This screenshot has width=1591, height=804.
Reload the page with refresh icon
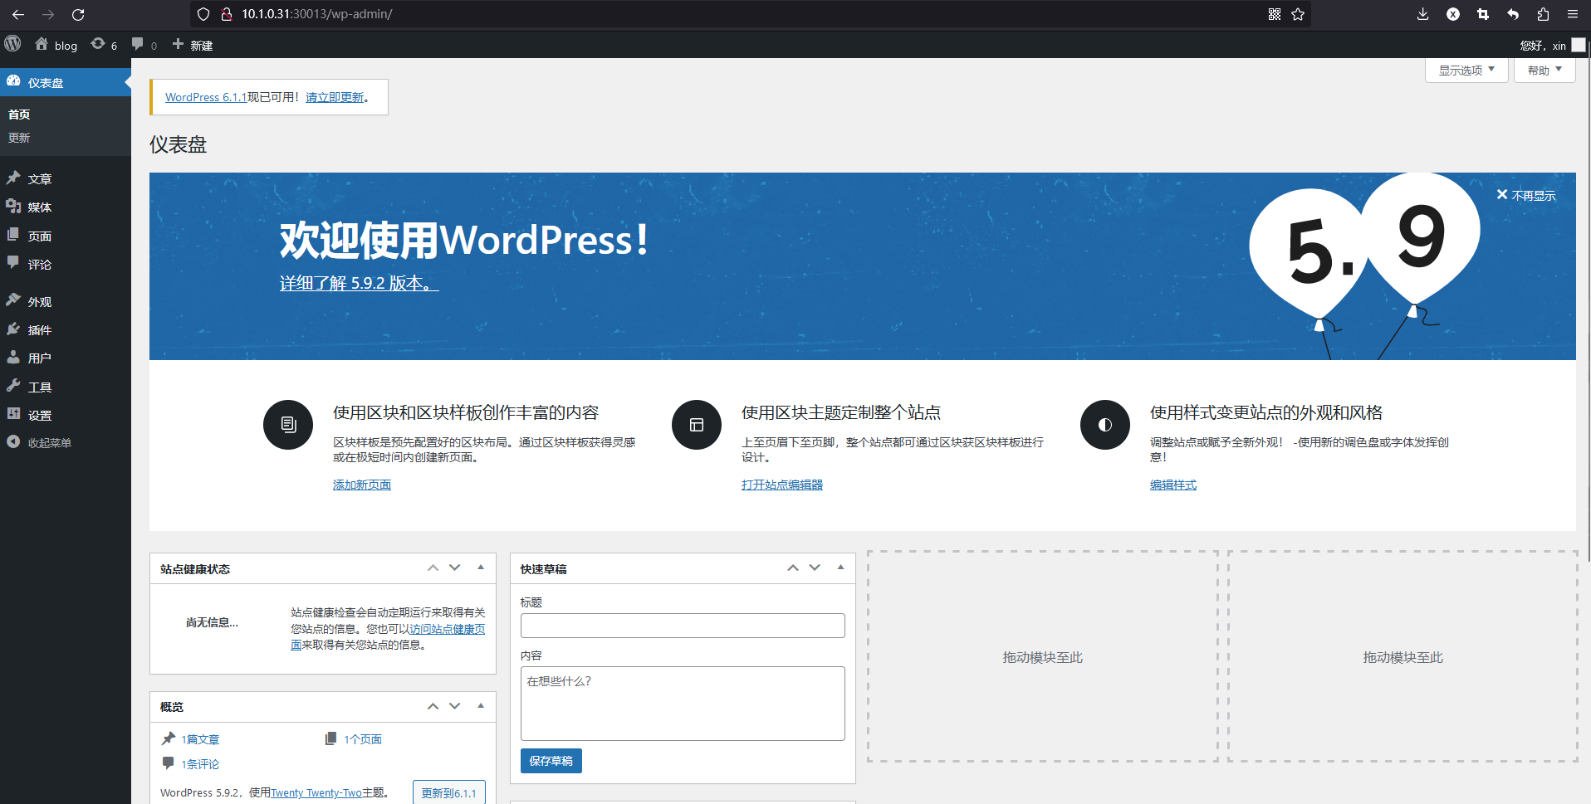click(78, 14)
